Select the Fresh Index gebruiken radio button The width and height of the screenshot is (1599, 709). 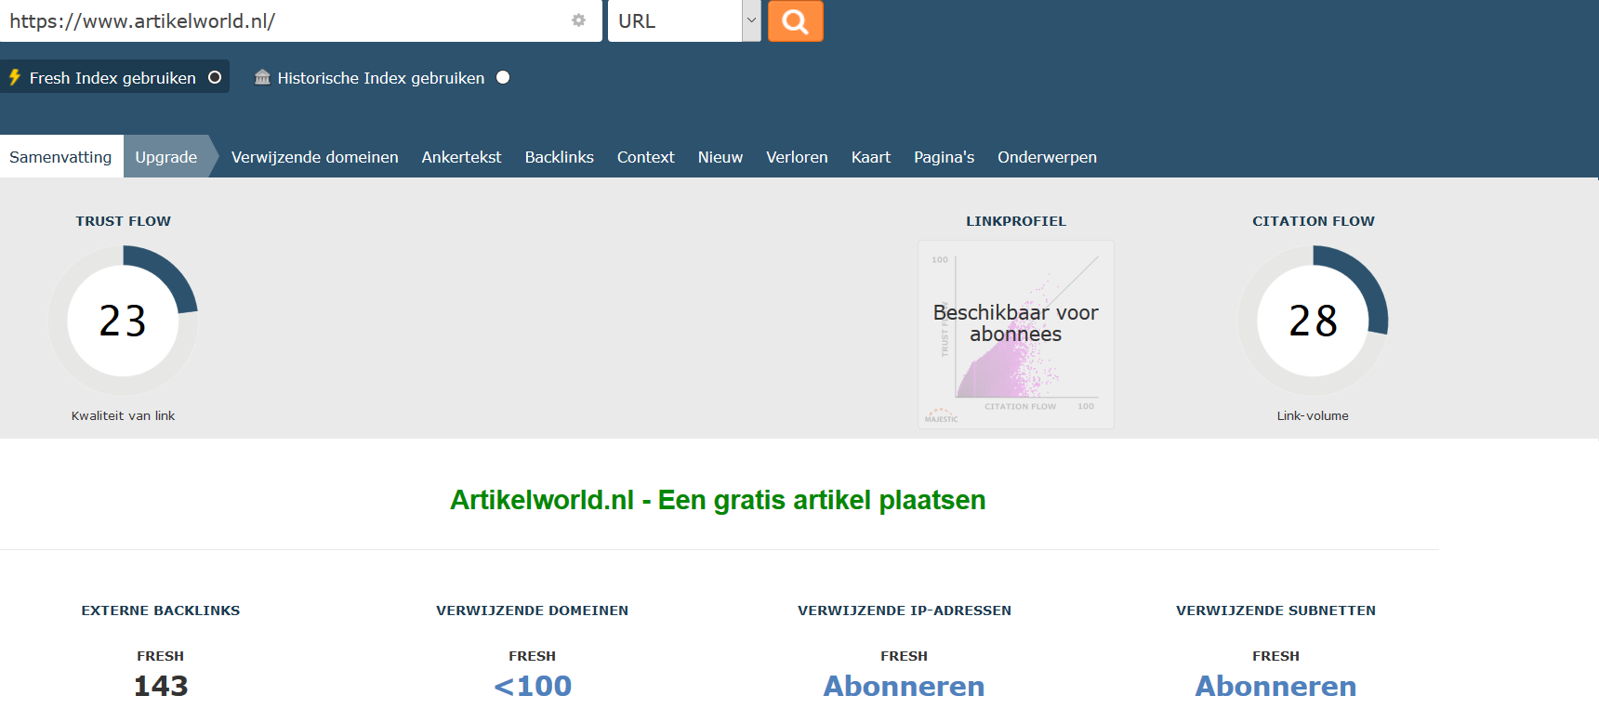[x=215, y=77]
